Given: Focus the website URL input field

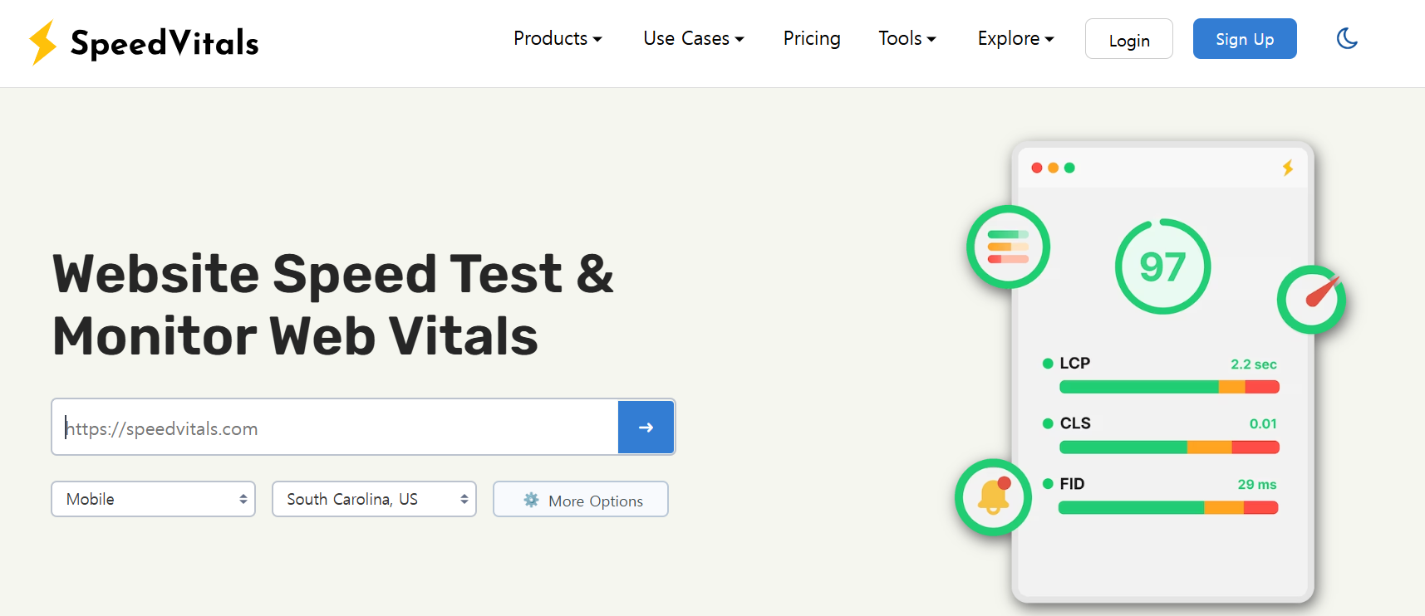Looking at the screenshot, I should 335,428.
